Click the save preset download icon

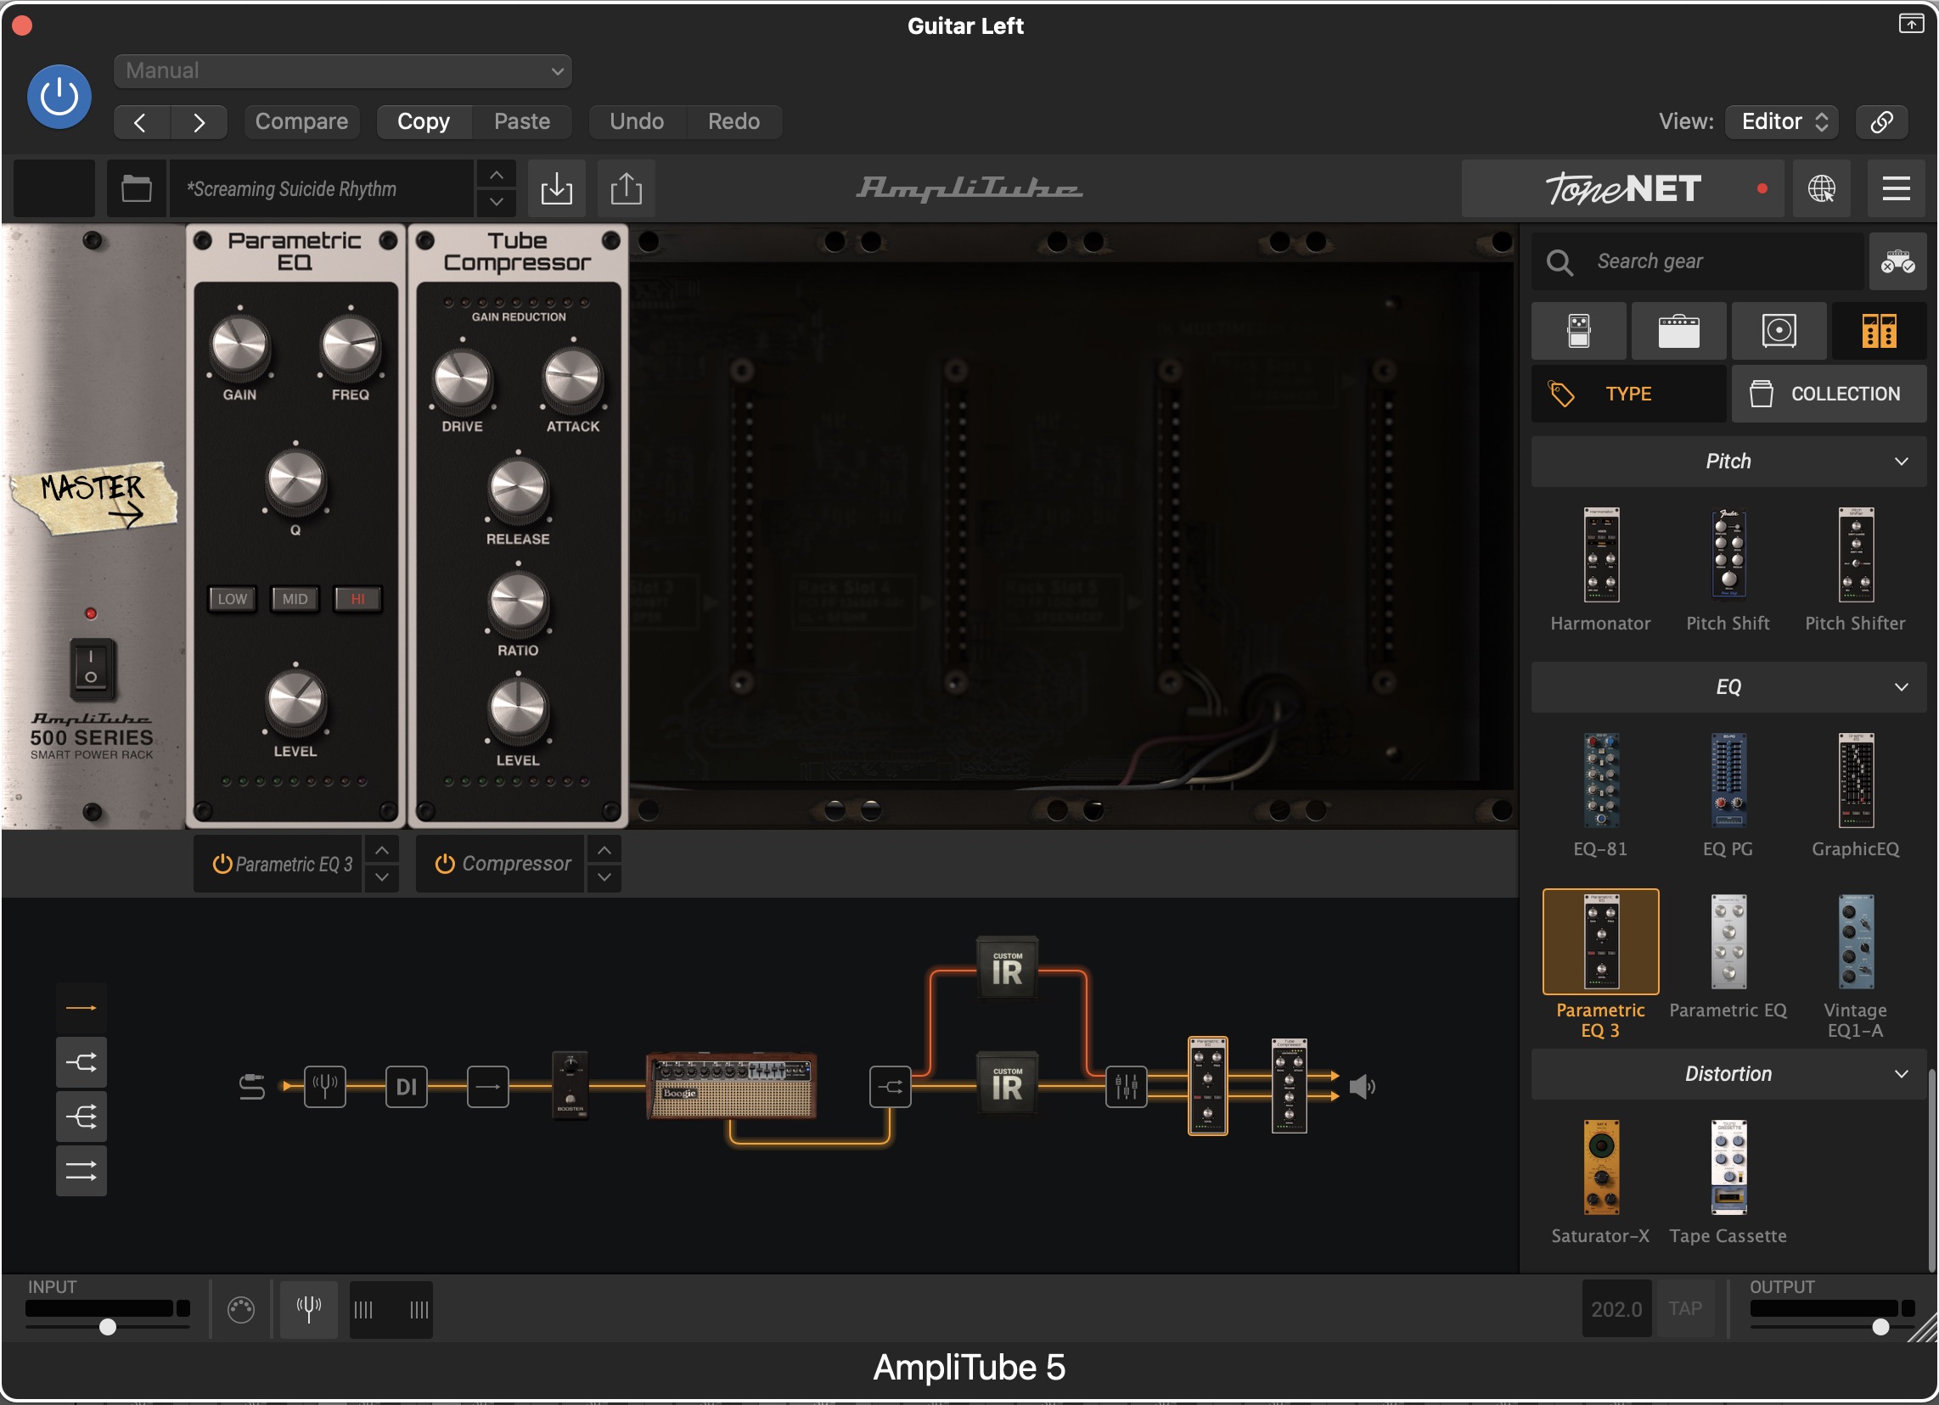pos(558,189)
